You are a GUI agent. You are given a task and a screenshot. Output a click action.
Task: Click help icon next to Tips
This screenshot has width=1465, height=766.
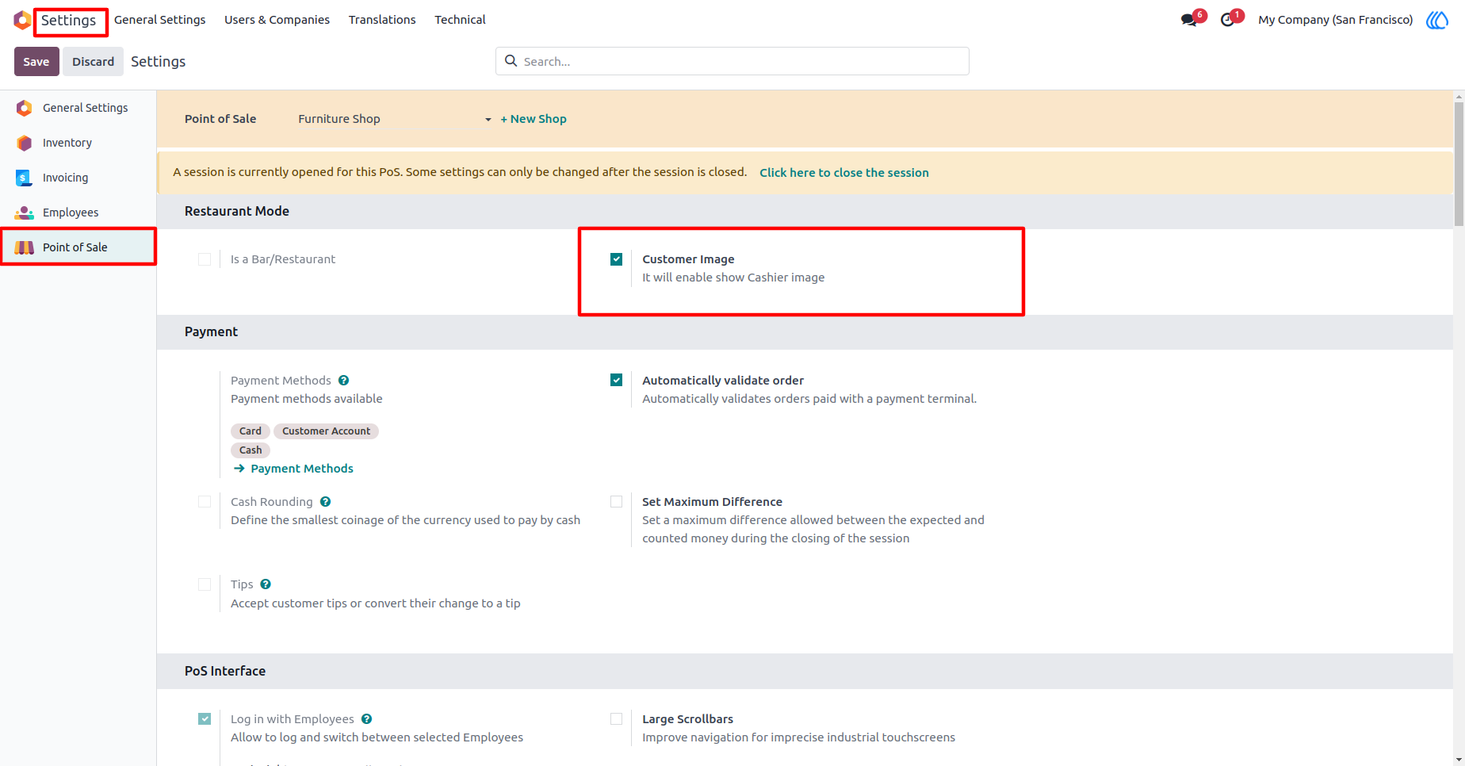[266, 584]
